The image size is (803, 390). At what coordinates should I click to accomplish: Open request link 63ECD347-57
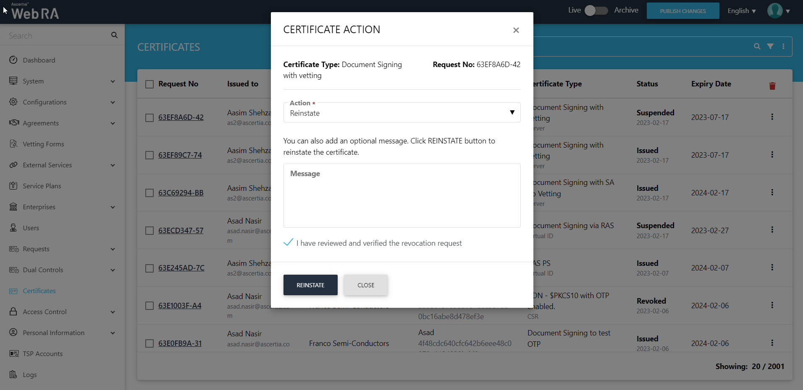click(181, 231)
